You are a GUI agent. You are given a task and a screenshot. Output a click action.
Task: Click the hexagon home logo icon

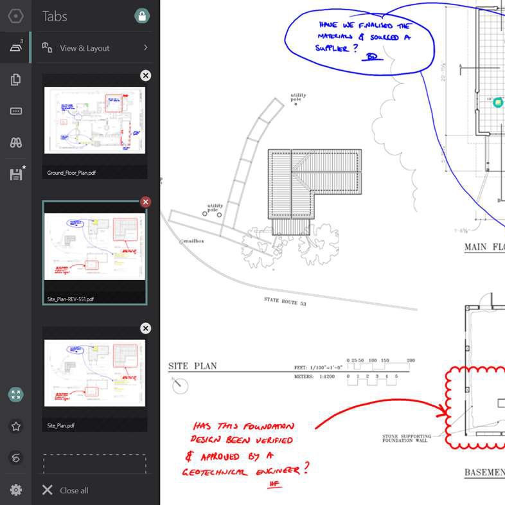point(15,15)
